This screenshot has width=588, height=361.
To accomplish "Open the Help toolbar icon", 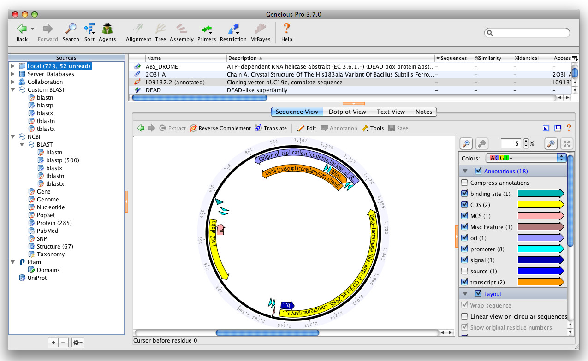I will point(286,30).
